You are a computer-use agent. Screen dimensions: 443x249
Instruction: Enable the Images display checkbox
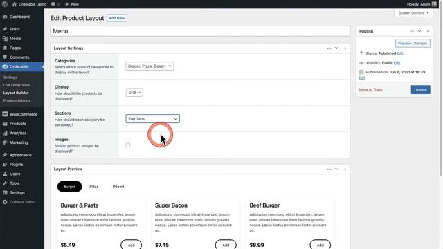click(x=128, y=145)
